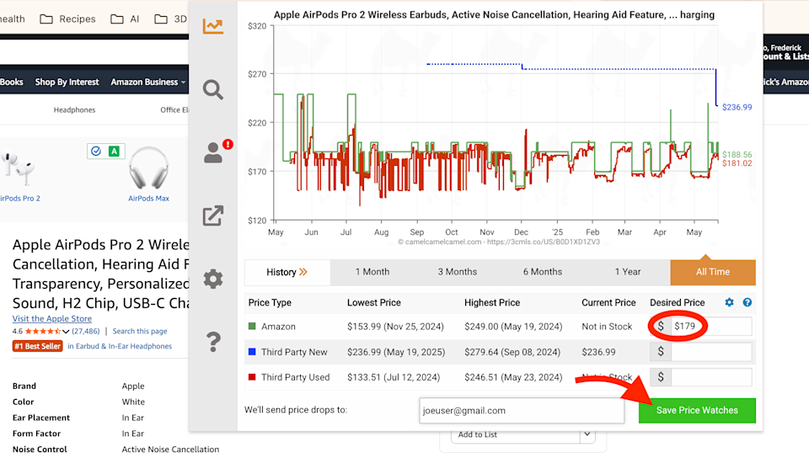Screen dimensions: 809x458
Task: Open the price chart icon in sidebar
Action: pos(213,25)
